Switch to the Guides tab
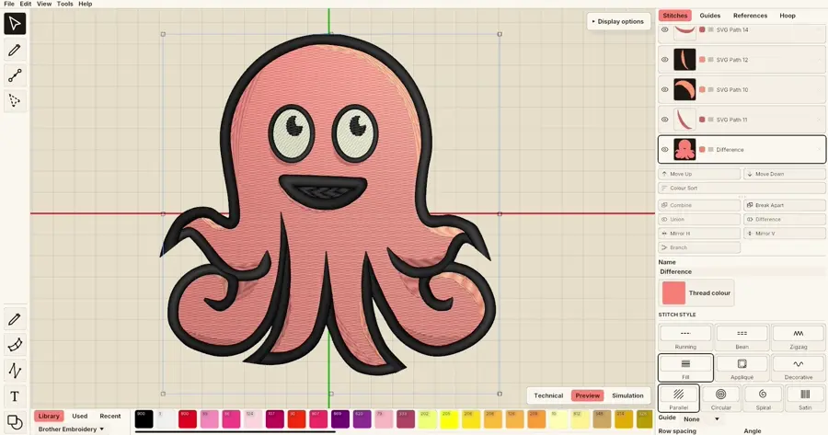The width and height of the screenshot is (828, 435). (x=709, y=16)
